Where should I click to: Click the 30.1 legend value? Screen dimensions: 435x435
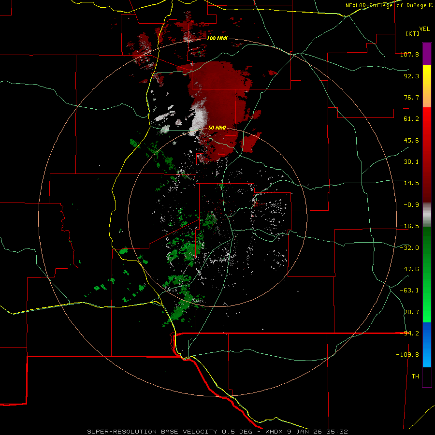coord(411,162)
